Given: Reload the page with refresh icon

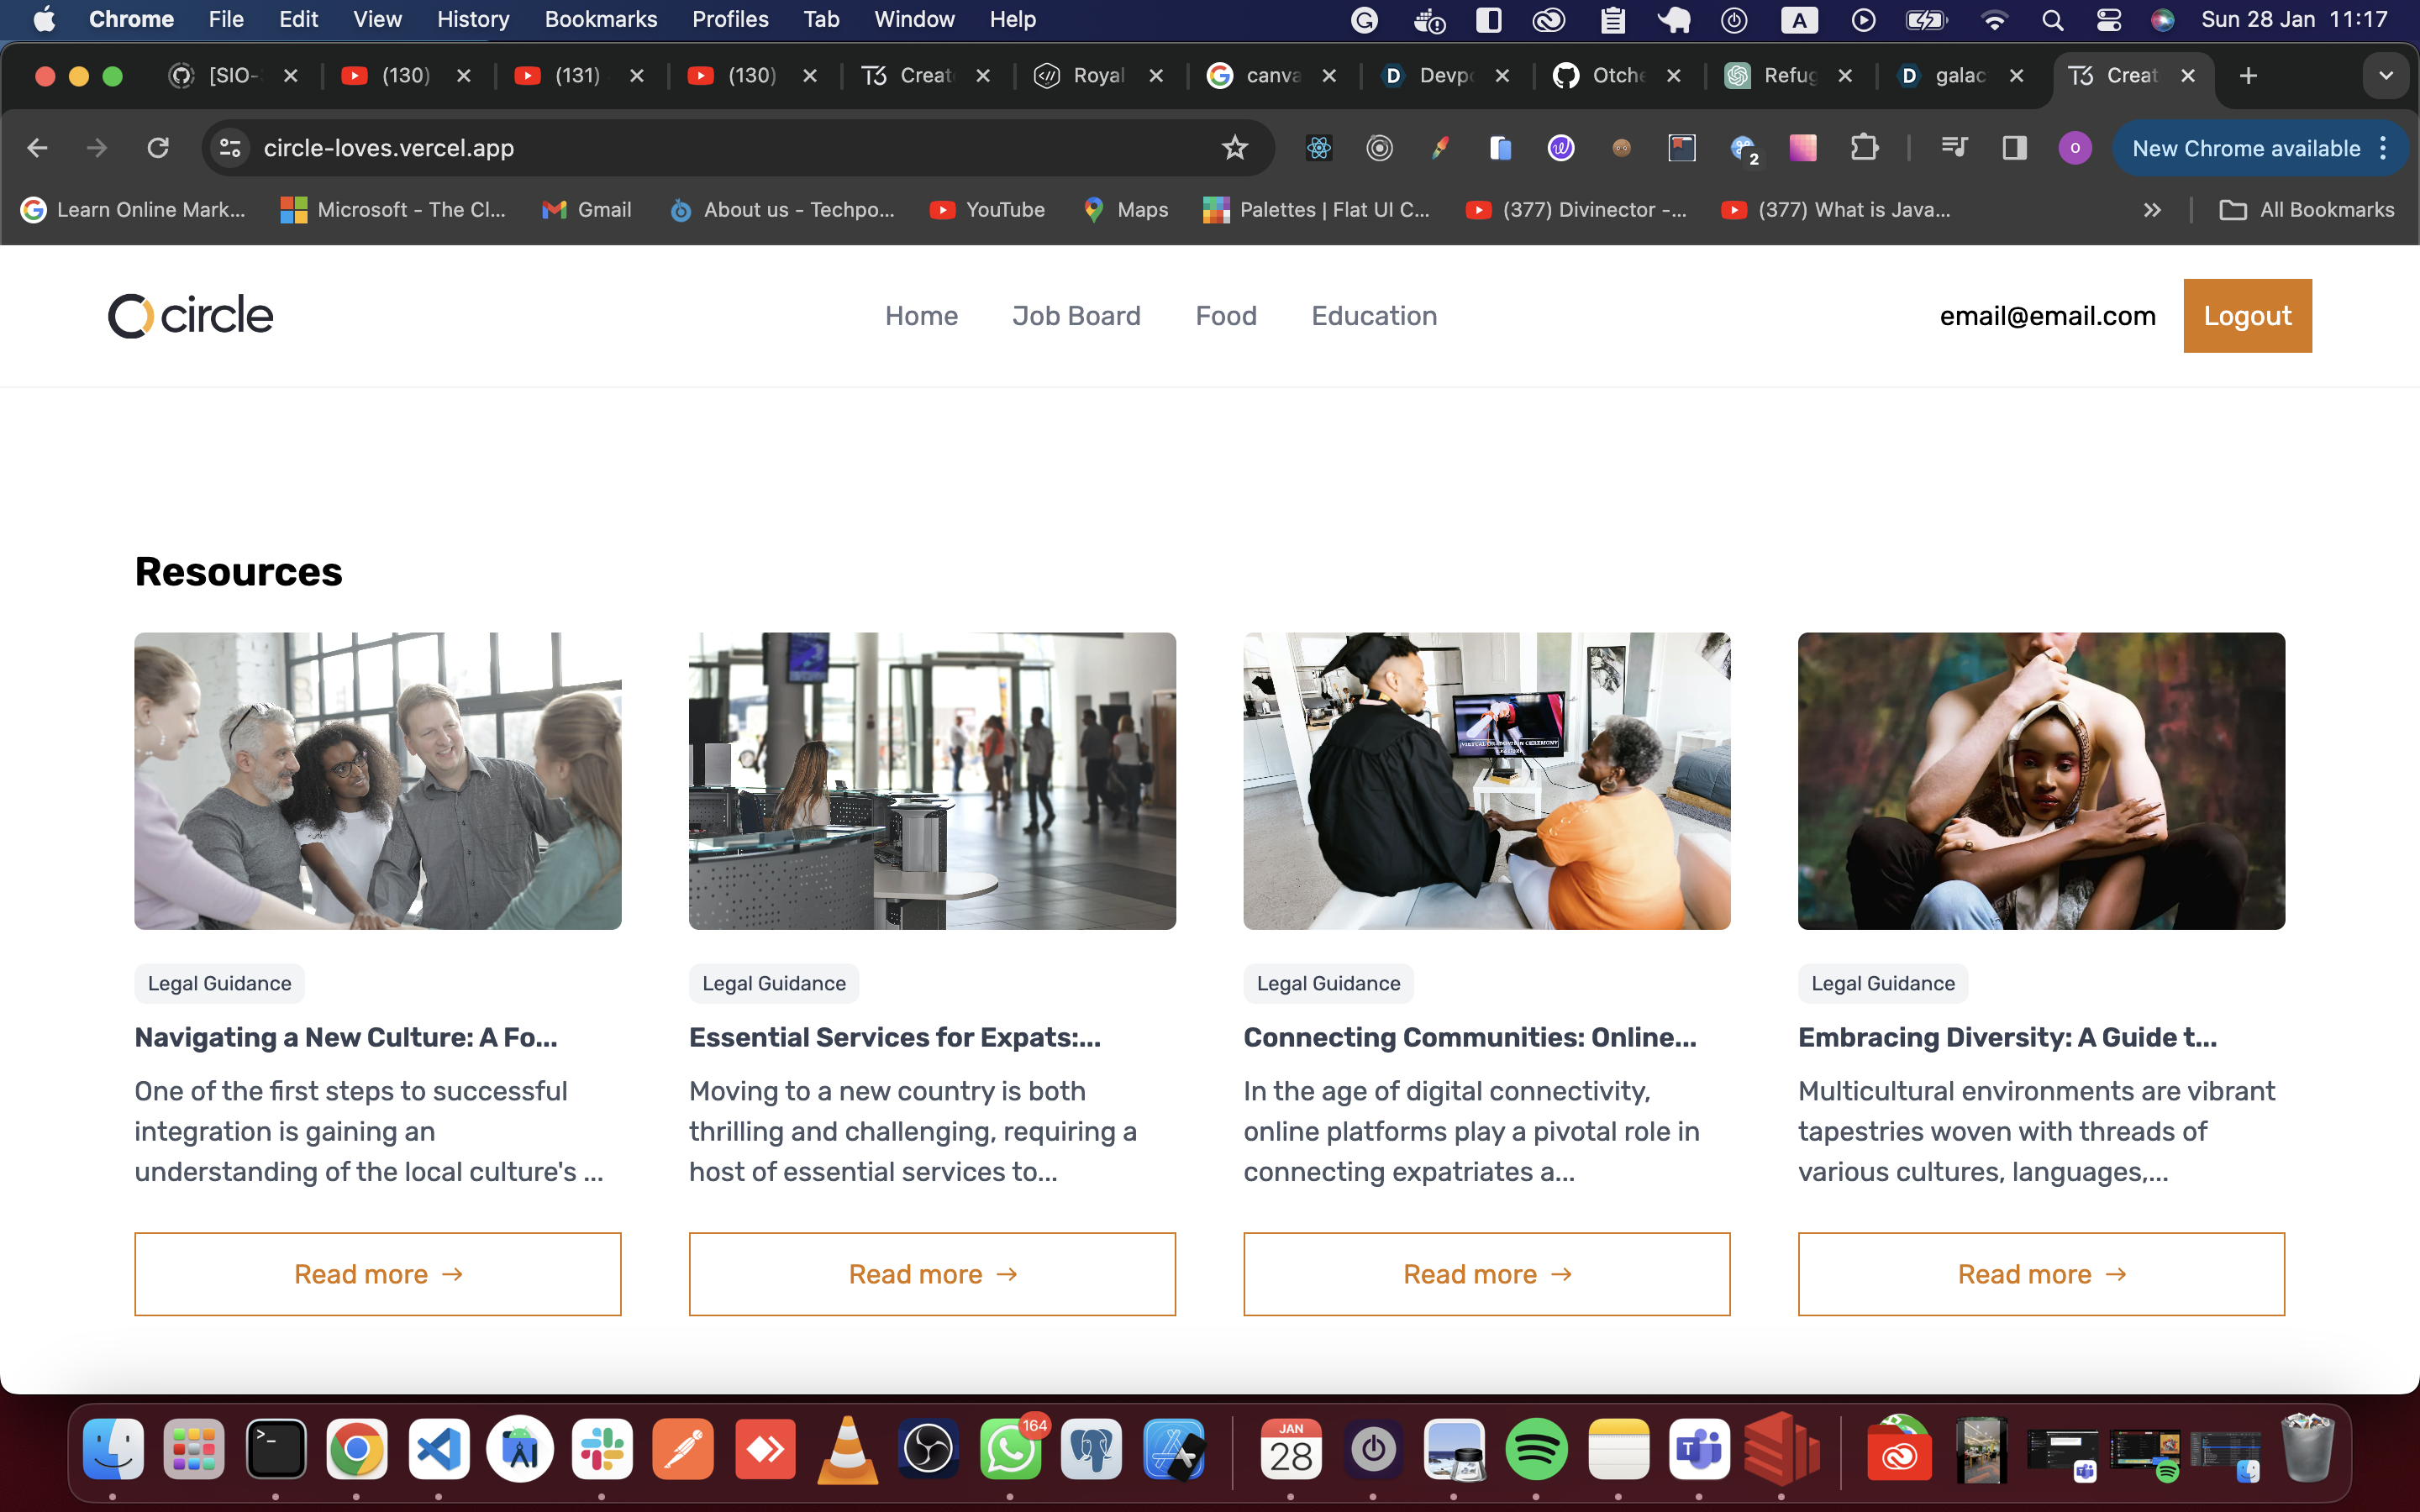Looking at the screenshot, I should point(158,148).
